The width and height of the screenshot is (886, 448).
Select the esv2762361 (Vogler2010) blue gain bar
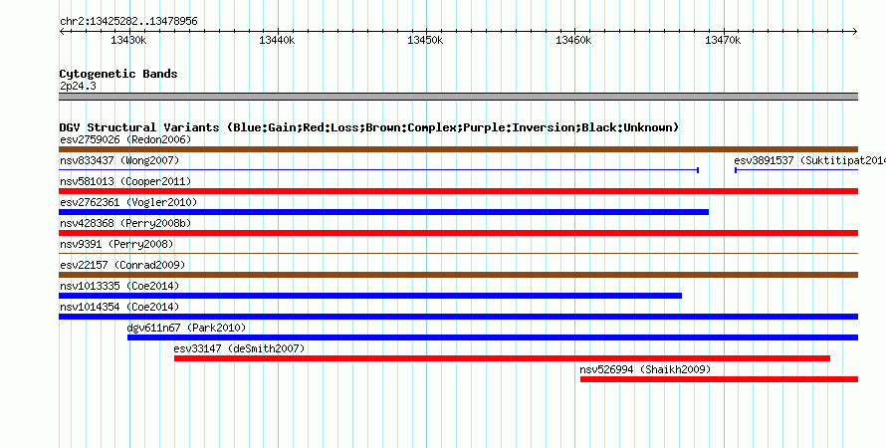tap(383, 212)
